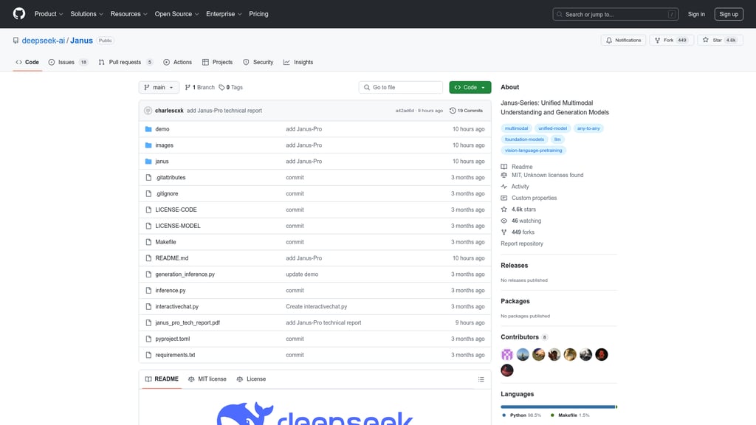Open janus_pro_tech_report.pdf file
This screenshot has width=756, height=425.
pos(188,322)
